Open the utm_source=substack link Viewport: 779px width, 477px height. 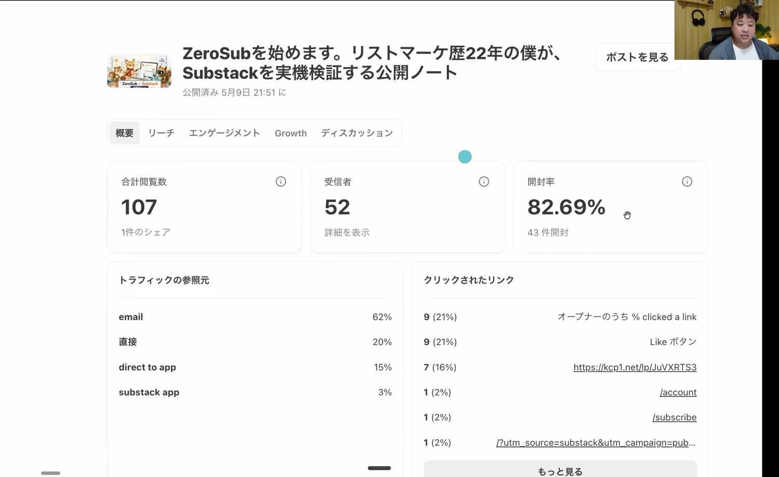(596, 443)
